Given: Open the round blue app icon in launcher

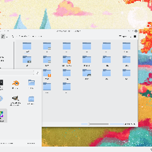Looking at the screenshot, I should [x=1, y=99].
